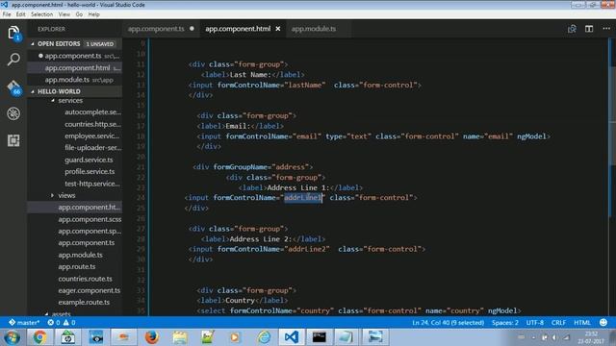Screen dimensions: 616x346
Task: Open the File menu
Action: [7, 14]
